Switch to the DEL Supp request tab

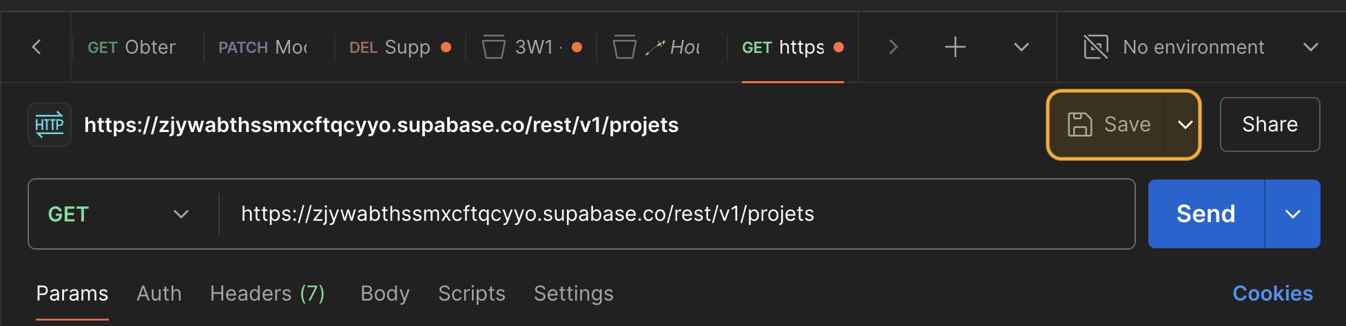pyautogui.click(x=400, y=47)
